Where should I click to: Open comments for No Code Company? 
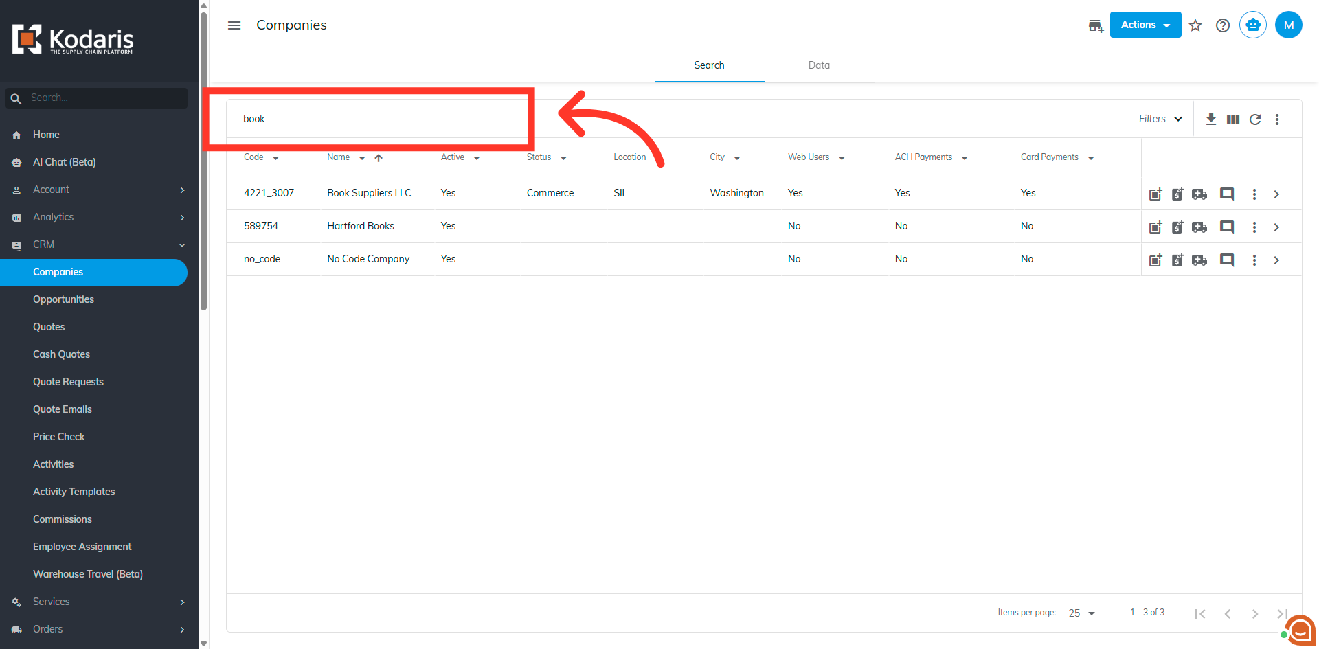1227,260
